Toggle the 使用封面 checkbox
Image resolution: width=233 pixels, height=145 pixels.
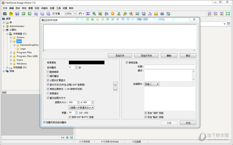[127, 62]
